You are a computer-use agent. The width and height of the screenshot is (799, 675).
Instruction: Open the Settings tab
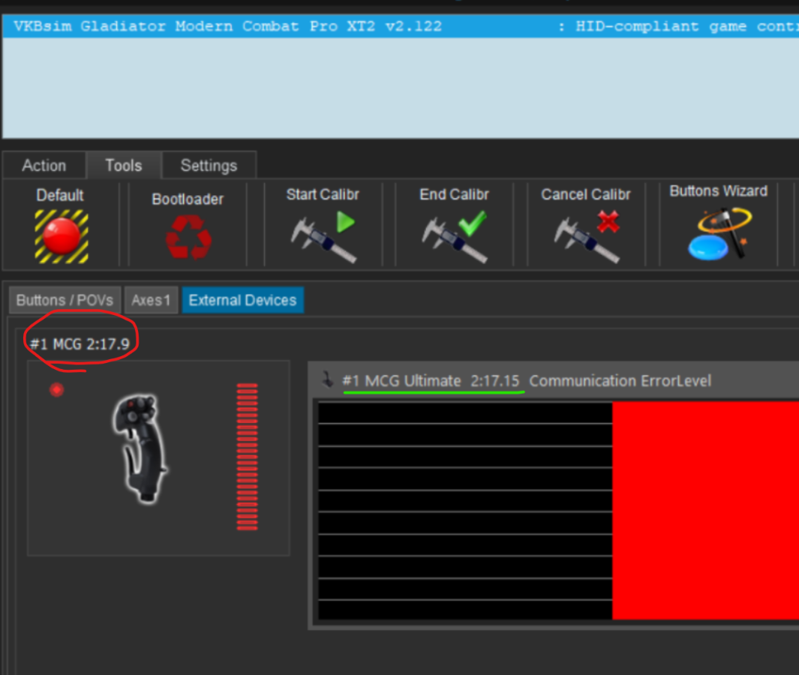pyautogui.click(x=209, y=166)
